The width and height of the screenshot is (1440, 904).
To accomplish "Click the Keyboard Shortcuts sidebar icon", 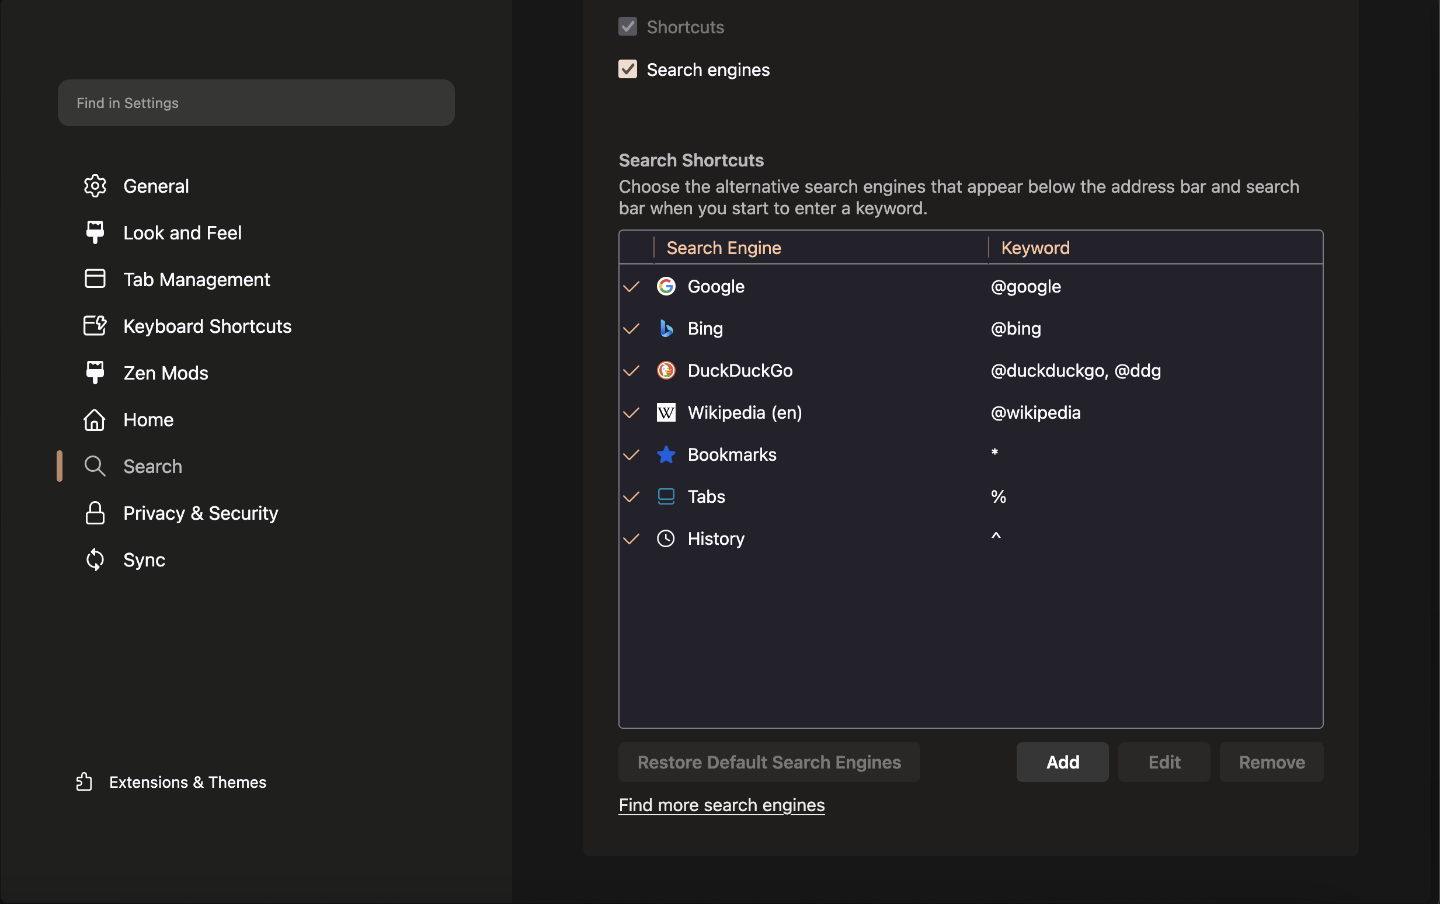I will click(x=95, y=326).
